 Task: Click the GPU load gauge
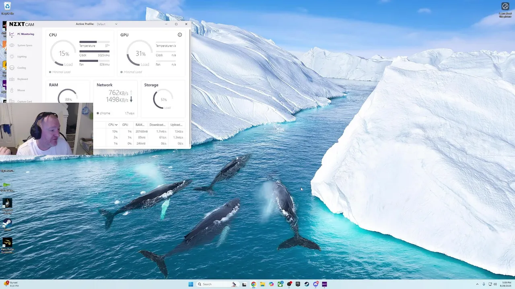[140, 53]
